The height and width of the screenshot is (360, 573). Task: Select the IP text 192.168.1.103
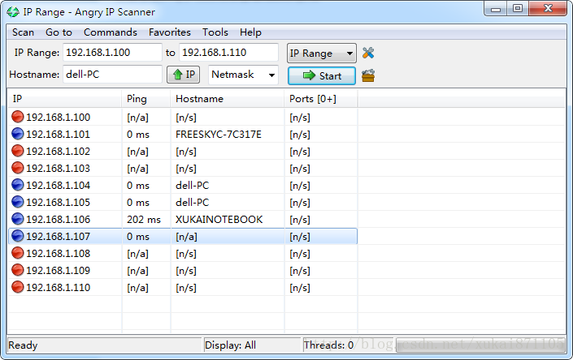(x=58, y=169)
